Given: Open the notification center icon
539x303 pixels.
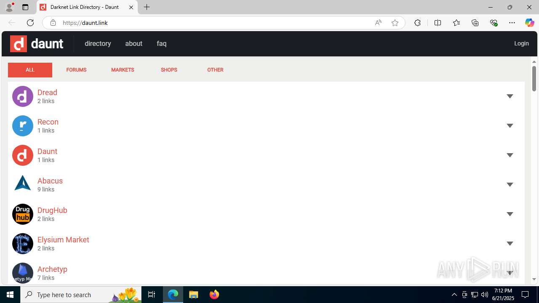Looking at the screenshot, I should [x=525, y=295].
